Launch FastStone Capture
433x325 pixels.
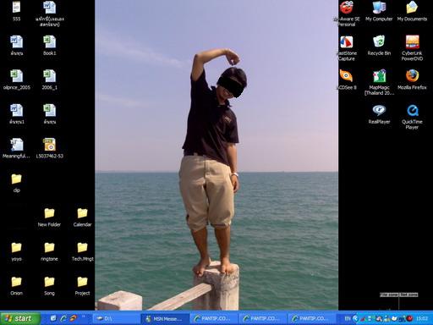coord(347,48)
